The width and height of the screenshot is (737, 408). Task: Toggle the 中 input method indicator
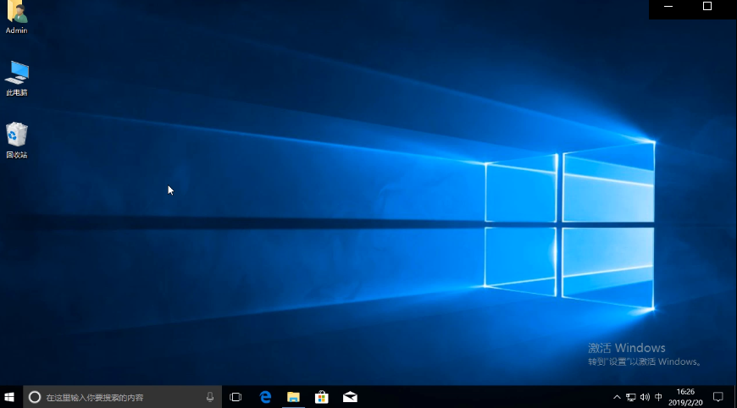click(659, 397)
